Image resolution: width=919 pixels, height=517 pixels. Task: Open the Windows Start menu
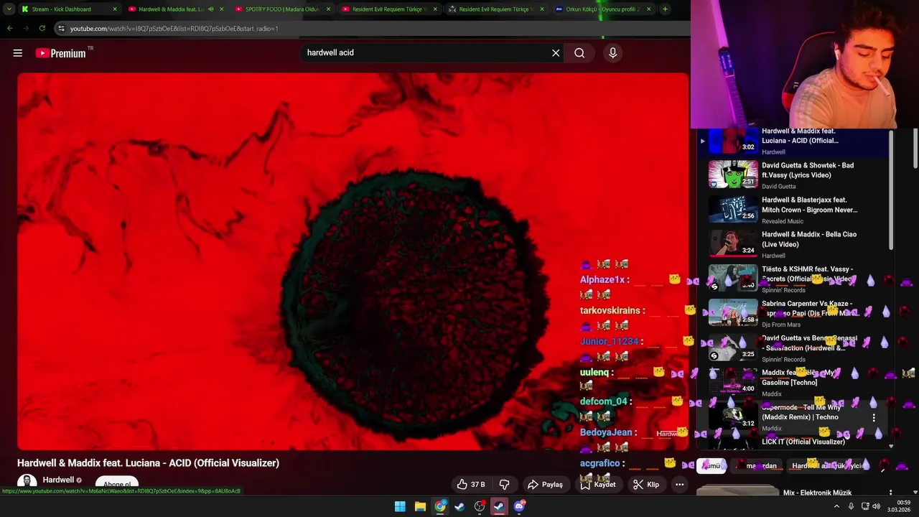coord(400,506)
